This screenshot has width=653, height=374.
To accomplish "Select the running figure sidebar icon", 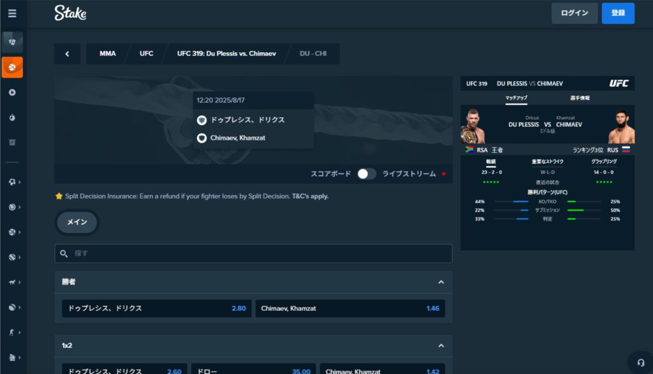I will coord(11,332).
